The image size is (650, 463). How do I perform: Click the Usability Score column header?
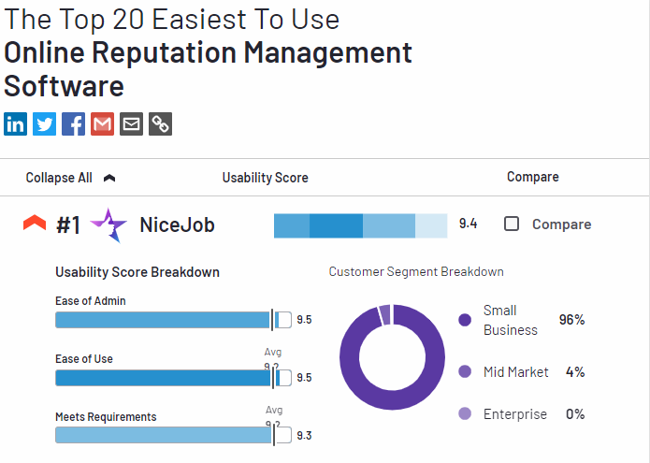[265, 177]
